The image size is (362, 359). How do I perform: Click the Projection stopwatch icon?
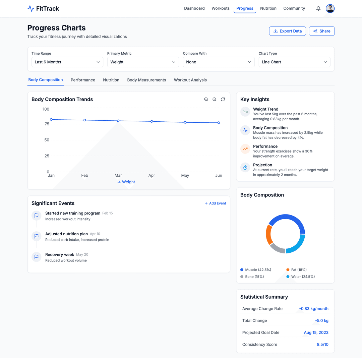(x=245, y=168)
